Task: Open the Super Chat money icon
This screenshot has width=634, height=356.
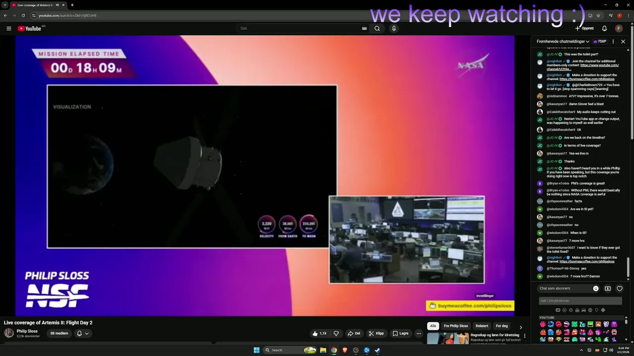Action: click(x=608, y=288)
